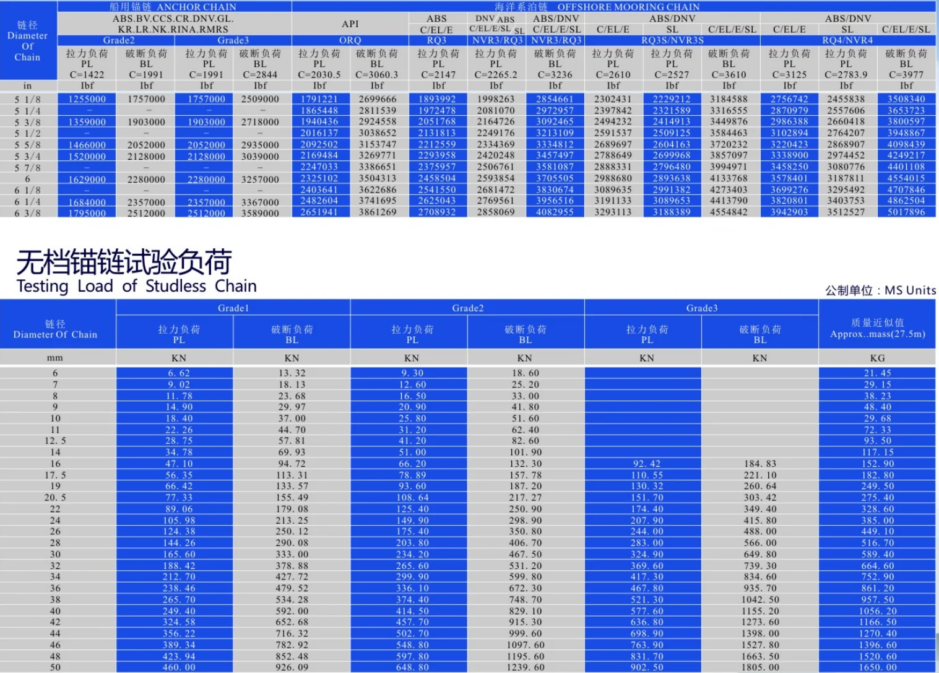The width and height of the screenshot is (939, 673).
Task: Select the 1650.00 mass value cell
Action: (877, 667)
